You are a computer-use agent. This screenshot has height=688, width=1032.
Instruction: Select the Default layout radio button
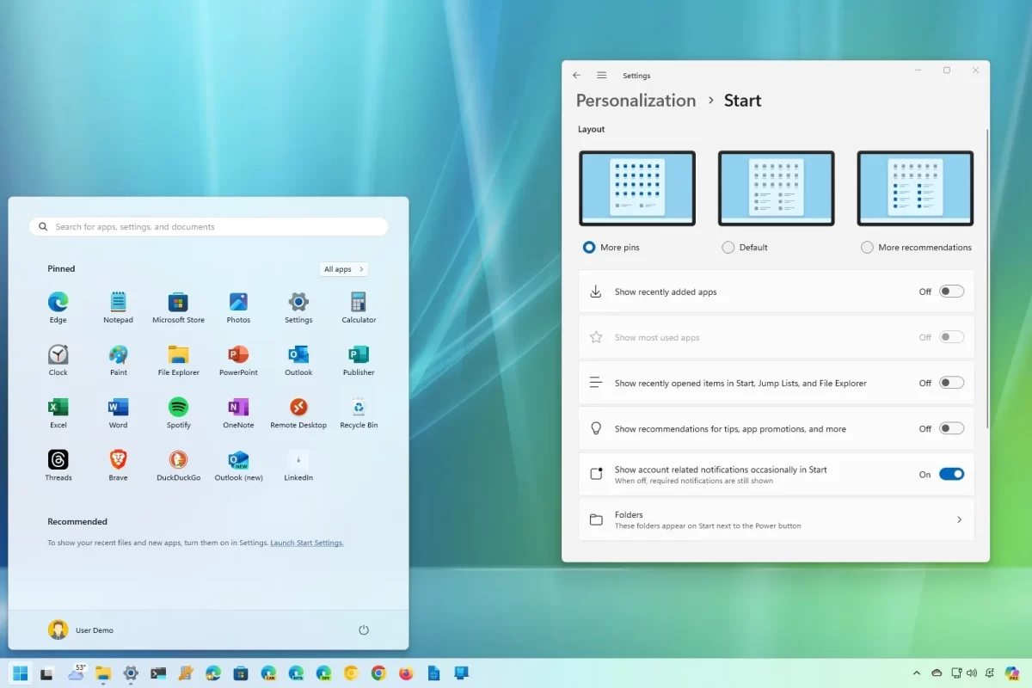click(x=727, y=247)
